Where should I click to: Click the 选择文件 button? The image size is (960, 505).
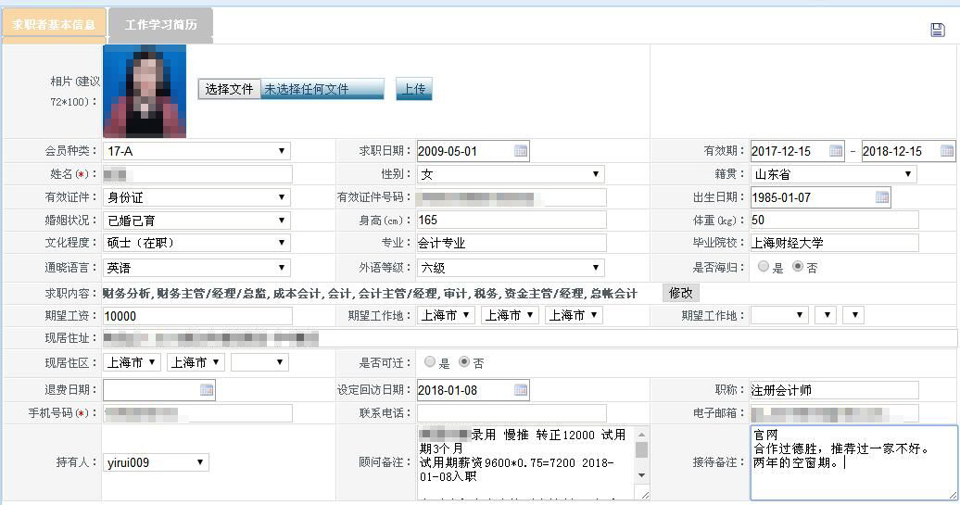[229, 89]
